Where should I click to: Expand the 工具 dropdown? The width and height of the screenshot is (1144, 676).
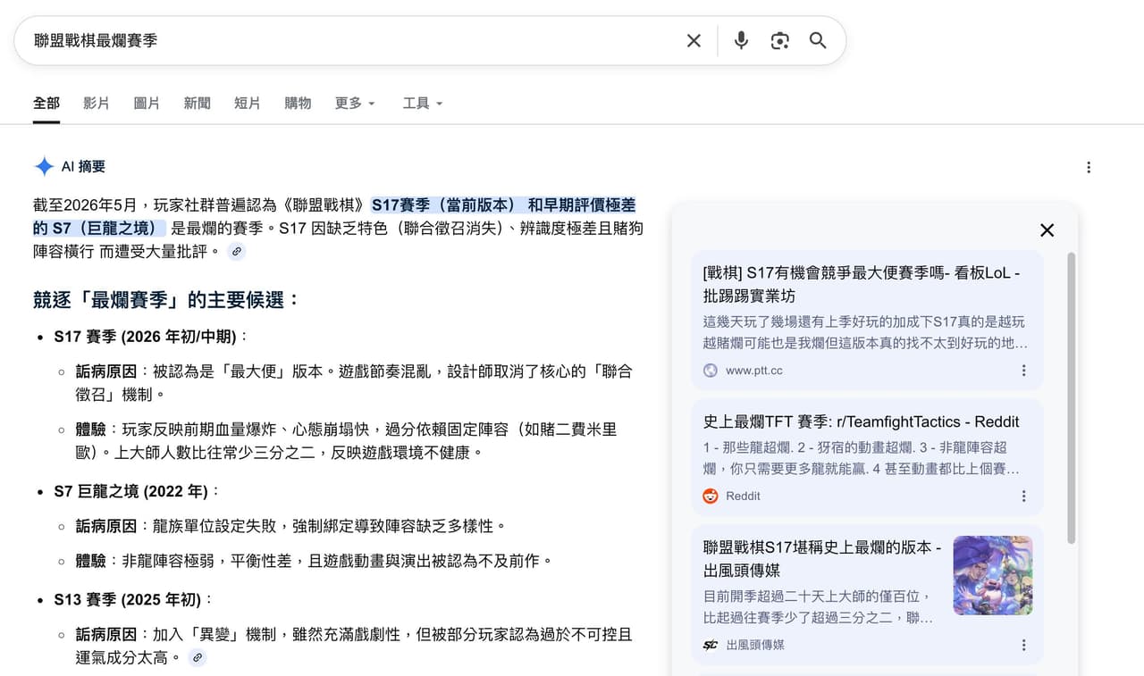423,104
